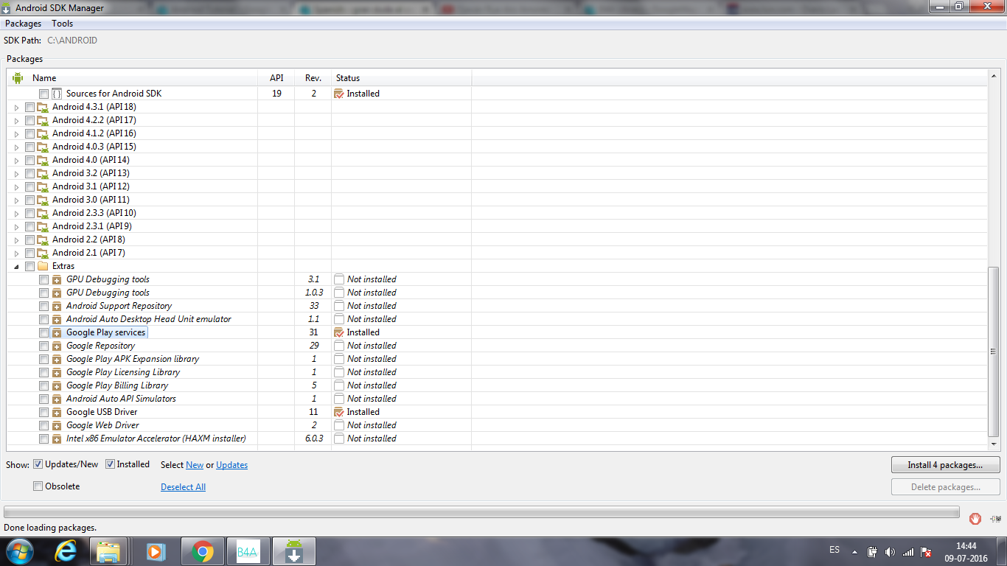Click the Google USB Driver package icon
Viewport: 1007px width, 566px height.
(57, 412)
